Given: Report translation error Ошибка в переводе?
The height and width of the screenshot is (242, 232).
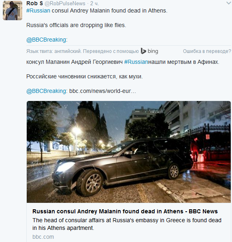Looking at the screenshot, I should 207,51.
